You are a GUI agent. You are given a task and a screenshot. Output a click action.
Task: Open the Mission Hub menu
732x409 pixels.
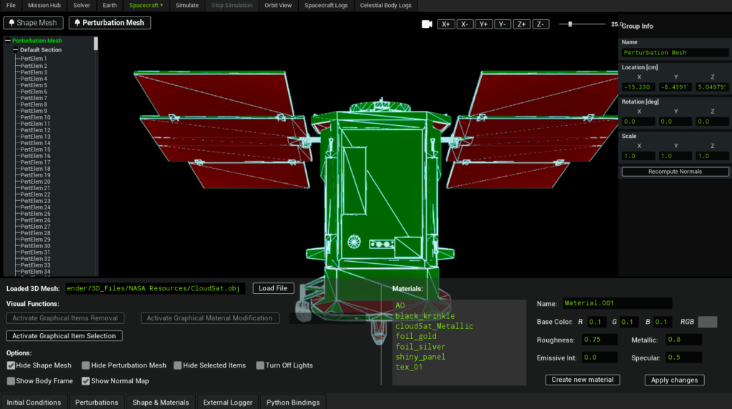[x=44, y=5]
